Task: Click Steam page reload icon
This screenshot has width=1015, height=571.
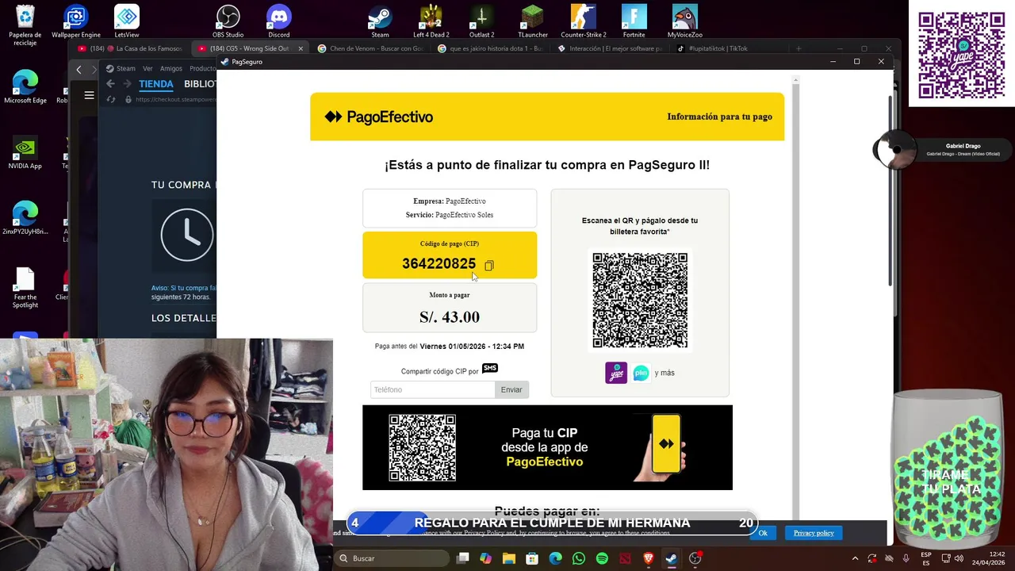Action: [110, 99]
